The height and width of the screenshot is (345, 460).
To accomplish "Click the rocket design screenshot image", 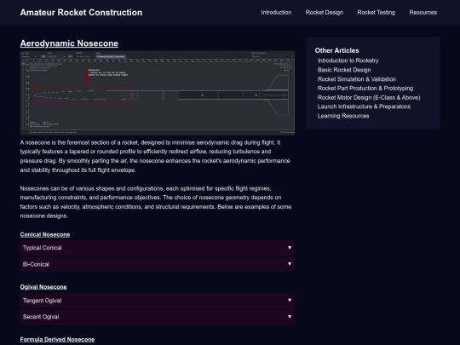I will coord(158,93).
